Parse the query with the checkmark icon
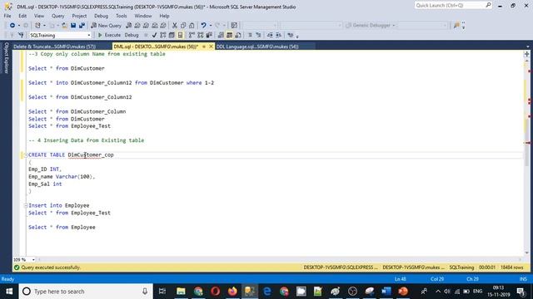Viewport: 533px width, 299px height. click(154, 35)
